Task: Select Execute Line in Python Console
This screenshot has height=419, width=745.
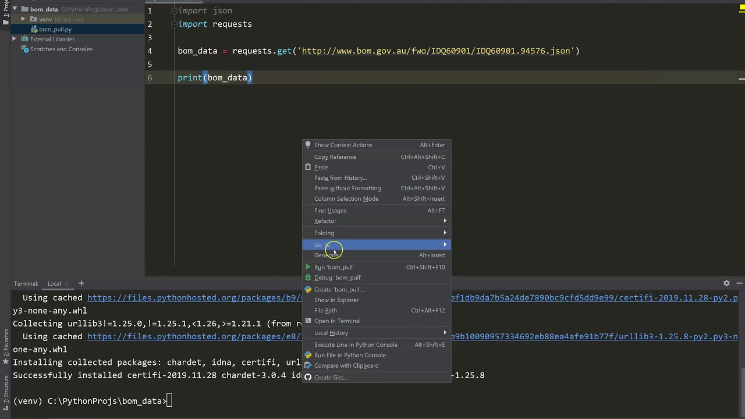Action: click(x=376, y=345)
